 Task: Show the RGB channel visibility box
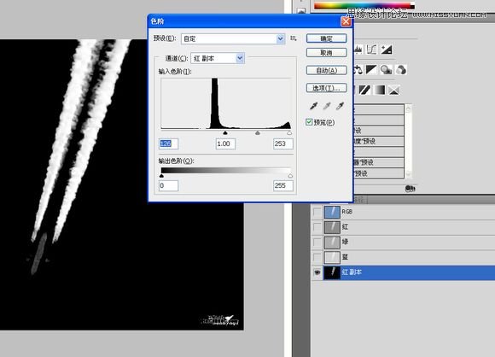(x=317, y=212)
